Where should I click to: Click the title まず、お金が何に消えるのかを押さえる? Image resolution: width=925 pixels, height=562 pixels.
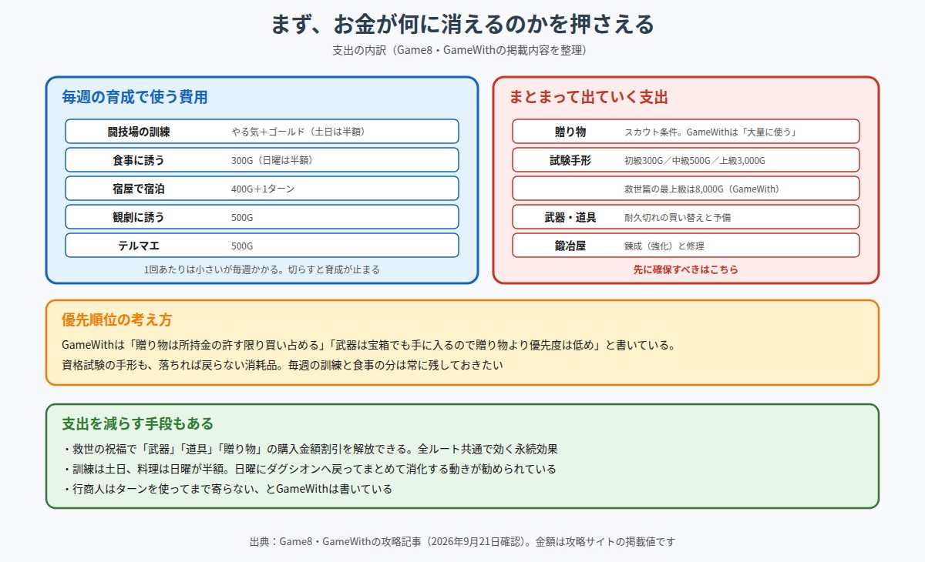click(x=462, y=24)
